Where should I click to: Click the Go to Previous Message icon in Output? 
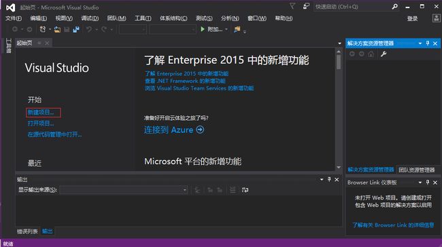(210, 190)
